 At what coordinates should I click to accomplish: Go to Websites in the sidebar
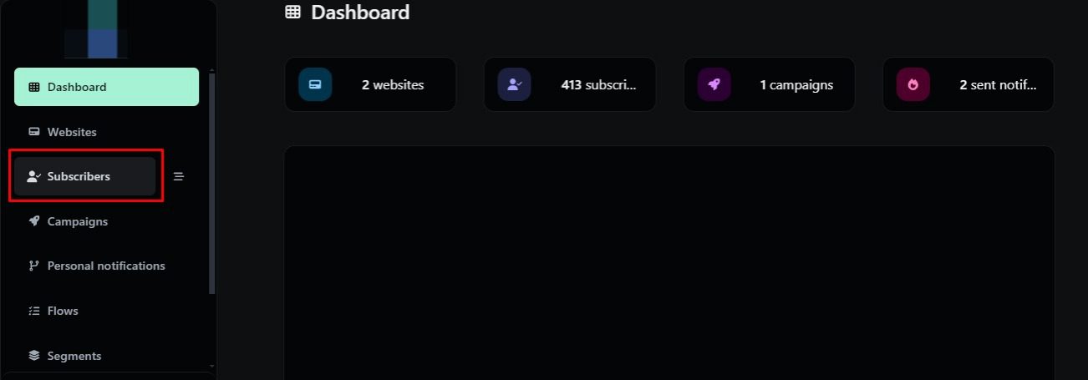(72, 132)
